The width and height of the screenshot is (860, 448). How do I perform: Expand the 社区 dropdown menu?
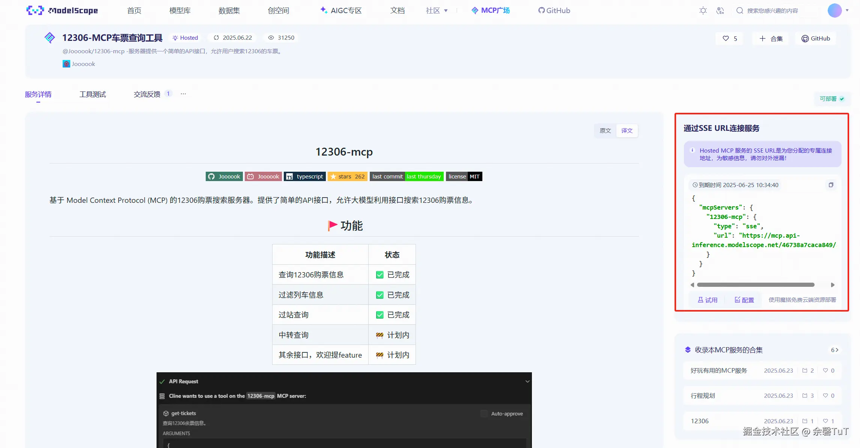[x=437, y=10]
